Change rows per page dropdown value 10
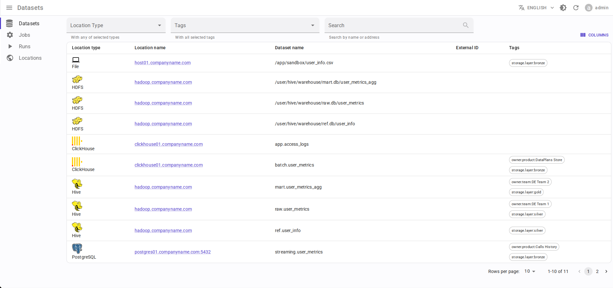 coord(530,271)
